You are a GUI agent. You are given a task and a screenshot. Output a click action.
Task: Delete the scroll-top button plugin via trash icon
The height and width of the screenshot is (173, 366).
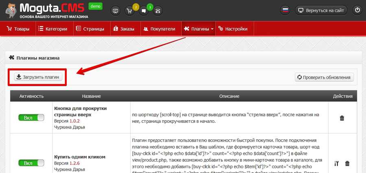point(342,118)
